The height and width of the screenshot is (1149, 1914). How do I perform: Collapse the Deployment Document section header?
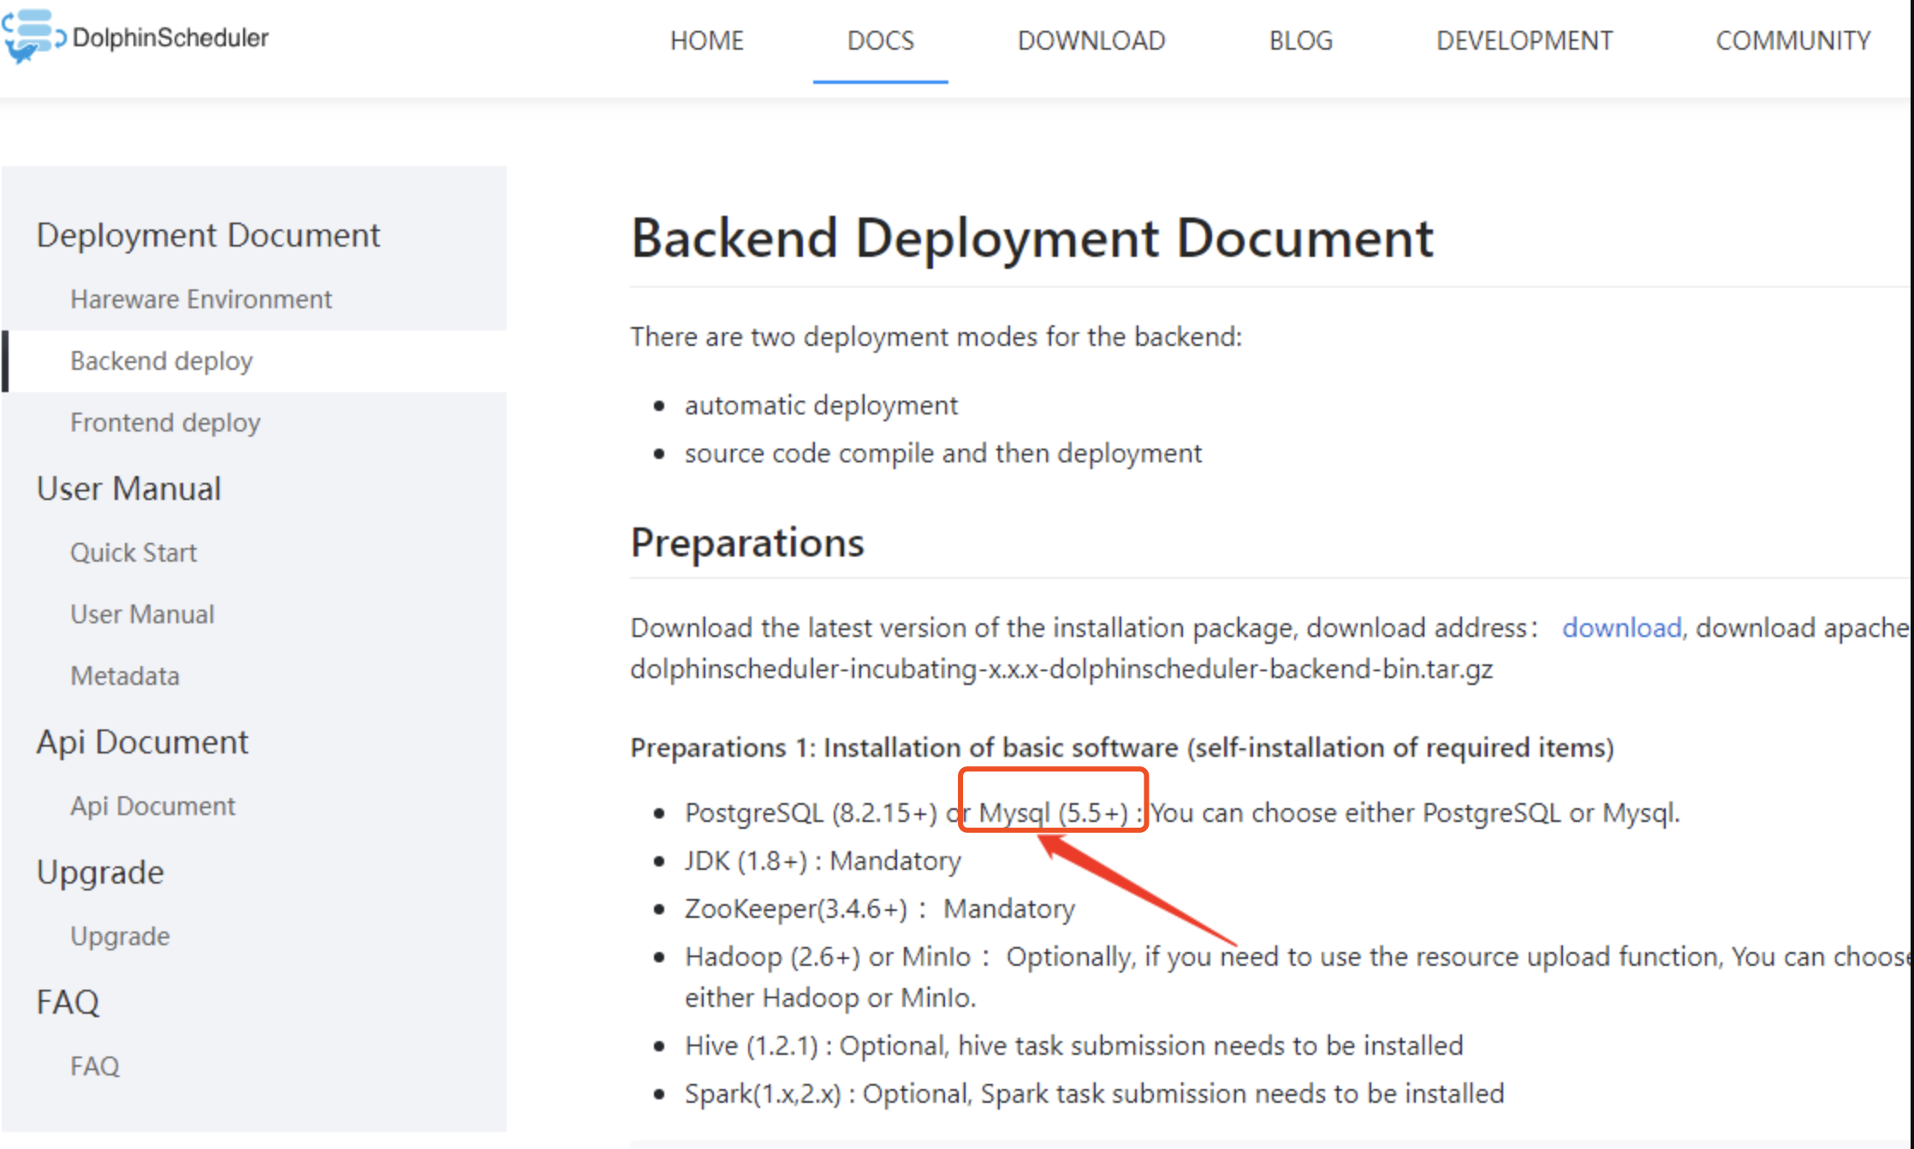coord(207,235)
